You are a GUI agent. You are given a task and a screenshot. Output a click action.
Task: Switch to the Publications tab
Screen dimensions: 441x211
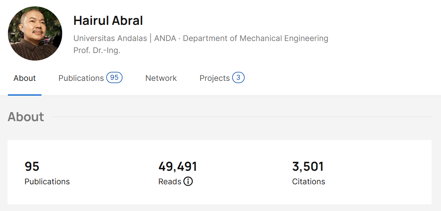click(81, 78)
